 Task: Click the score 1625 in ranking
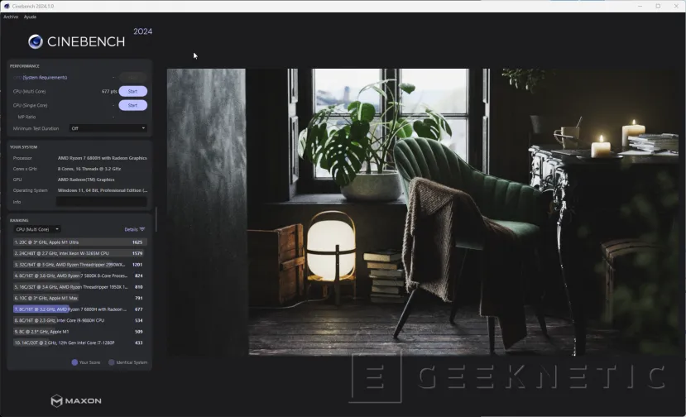pyautogui.click(x=137, y=242)
